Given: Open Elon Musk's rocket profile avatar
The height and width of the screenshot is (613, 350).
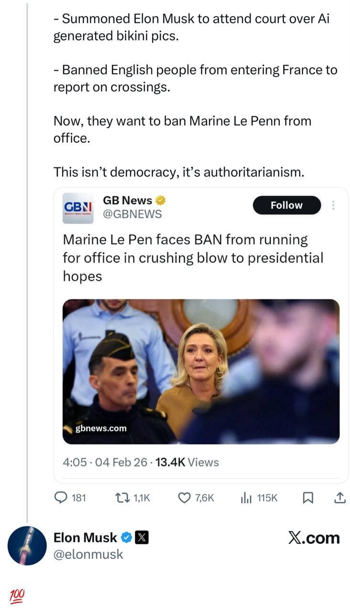Looking at the screenshot, I should click(27, 545).
